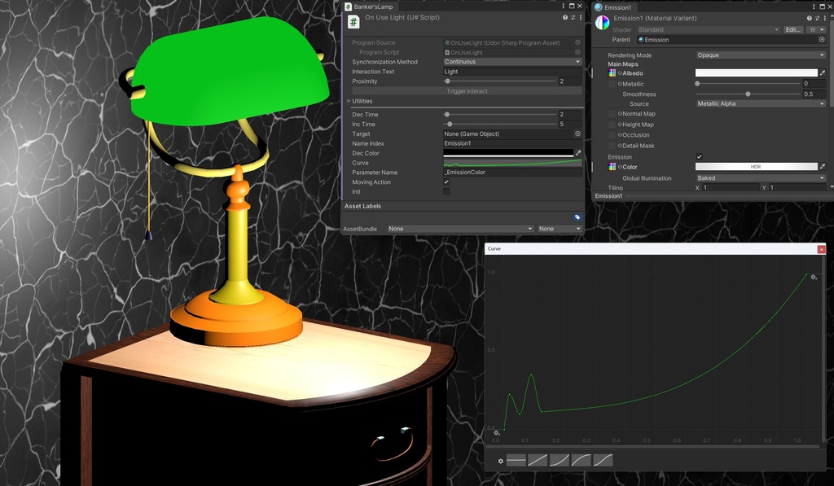Adjust the Dec Time slider
This screenshot has width=834, height=486.
[x=499, y=114]
